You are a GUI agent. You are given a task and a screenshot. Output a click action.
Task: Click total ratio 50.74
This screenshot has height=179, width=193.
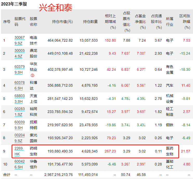(125, 175)
